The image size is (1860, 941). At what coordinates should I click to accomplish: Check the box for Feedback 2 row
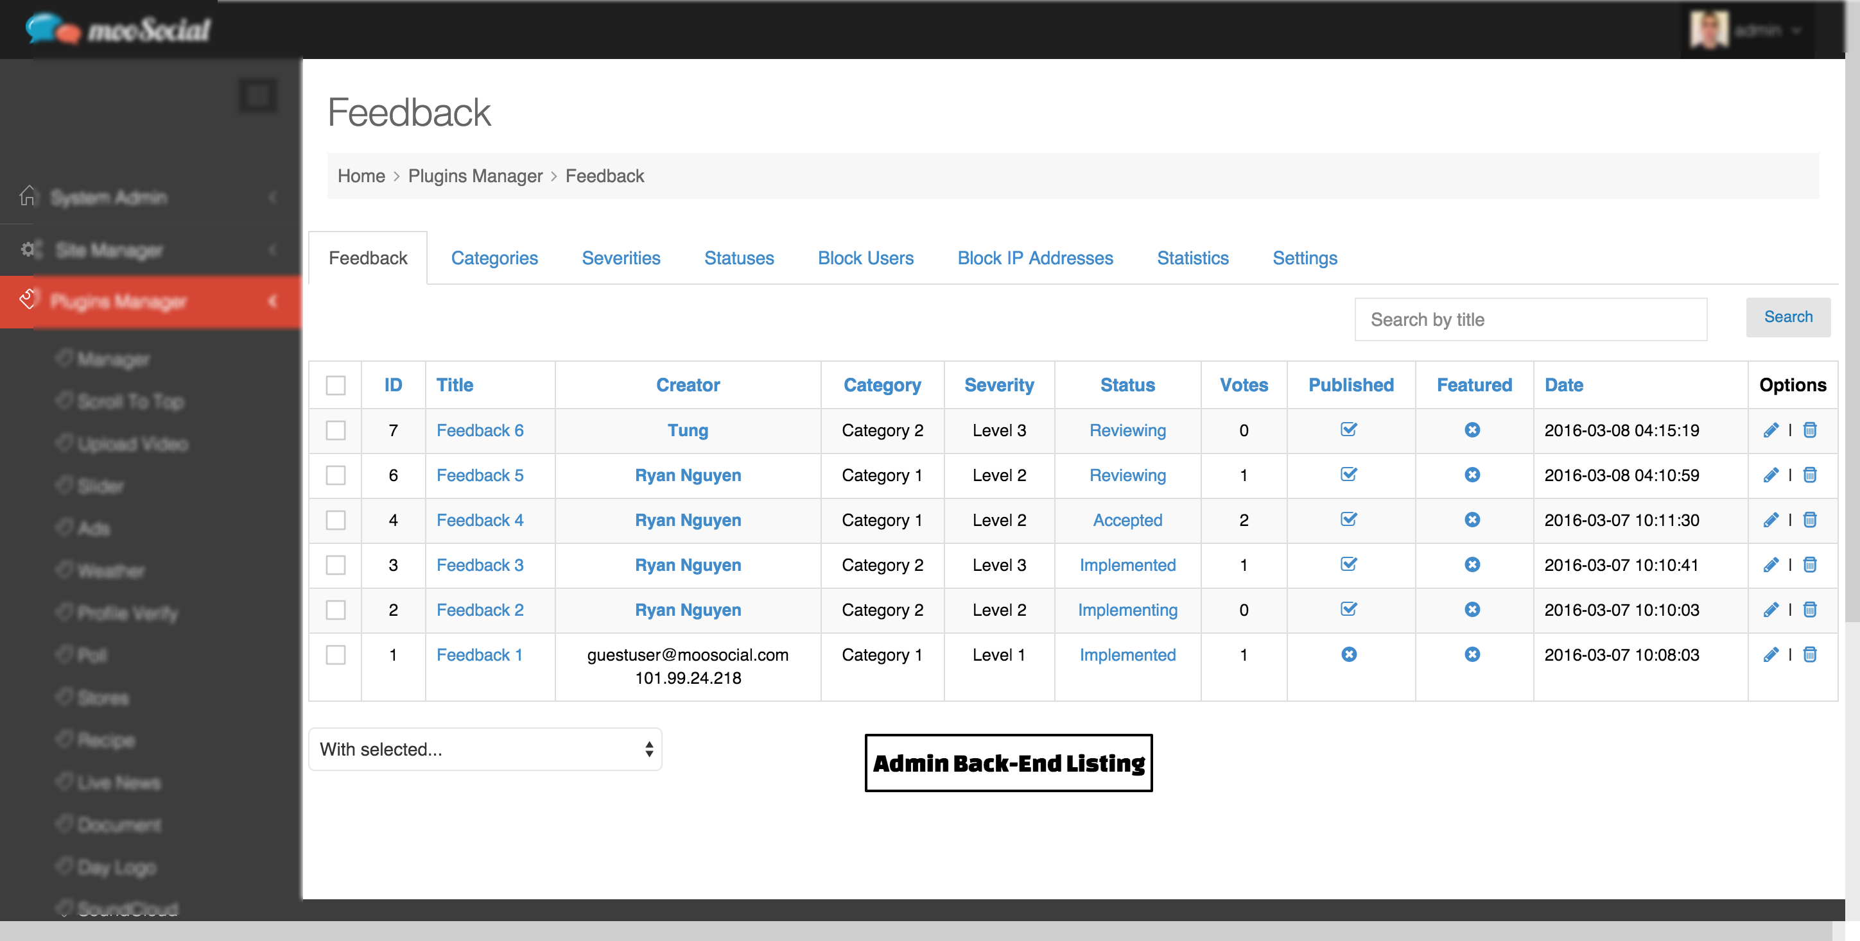point(335,610)
